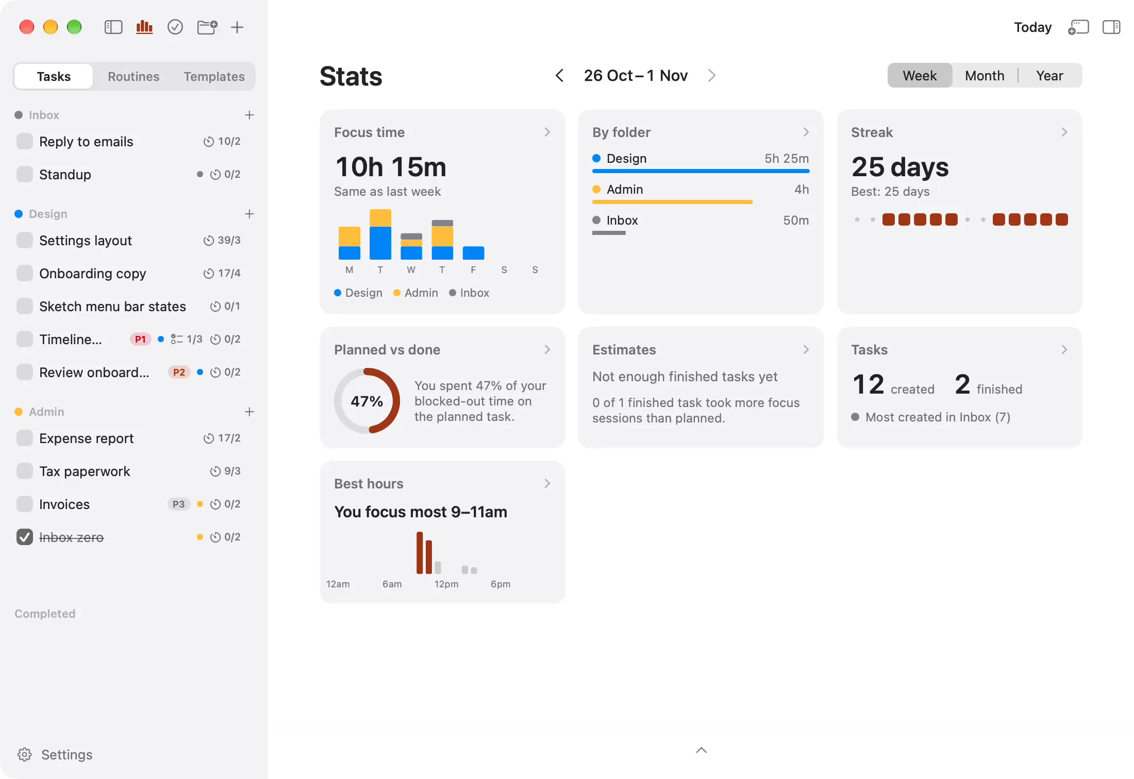Screen dimensions: 1134x779
Task: Mark Onboarding copy as complete
Action: click(x=25, y=273)
